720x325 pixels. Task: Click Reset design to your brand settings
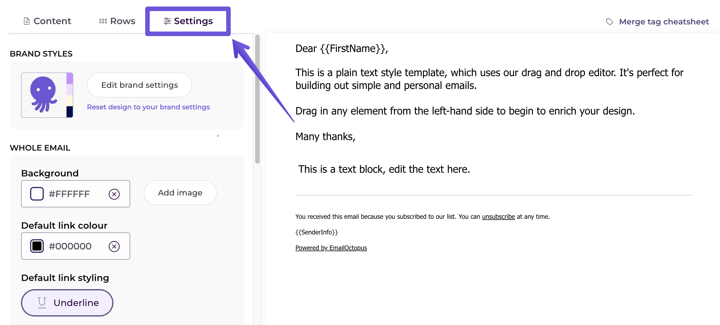tap(148, 107)
